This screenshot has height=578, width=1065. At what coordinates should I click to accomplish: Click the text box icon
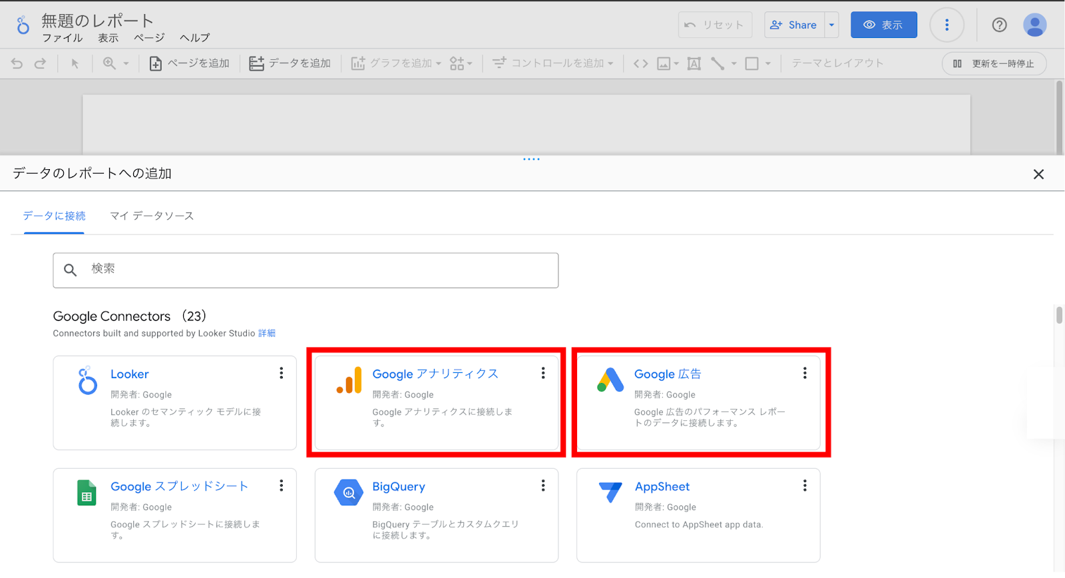(x=694, y=63)
